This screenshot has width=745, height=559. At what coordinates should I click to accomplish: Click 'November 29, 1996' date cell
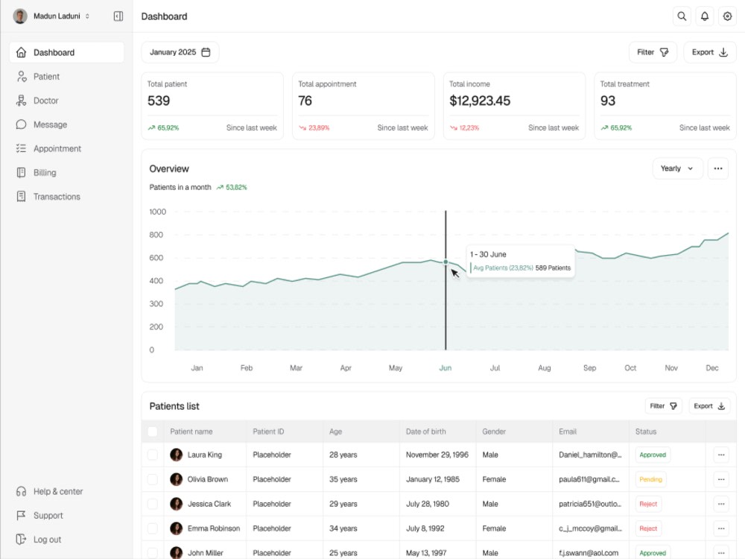click(437, 455)
